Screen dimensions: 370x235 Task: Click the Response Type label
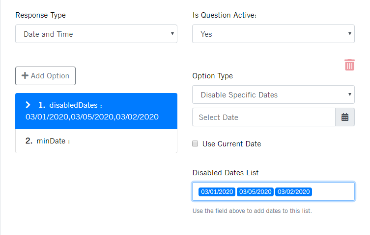[41, 15]
